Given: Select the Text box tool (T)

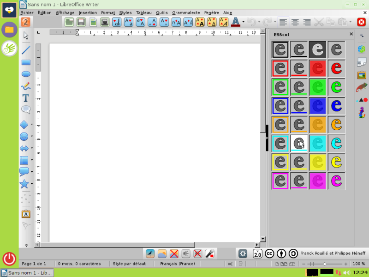Looking at the screenshot, I should coord(26,98).
